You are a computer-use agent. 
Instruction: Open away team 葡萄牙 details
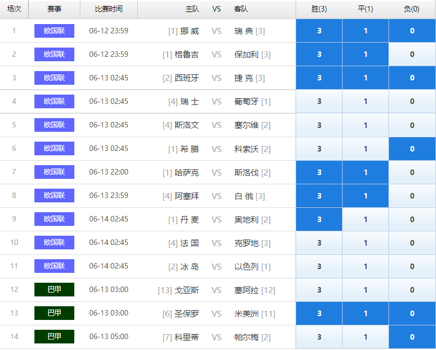tap(246, 102)
